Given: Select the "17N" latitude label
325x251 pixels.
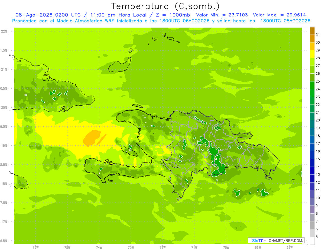Looking at the screenshot, I should tap(5, 222).
